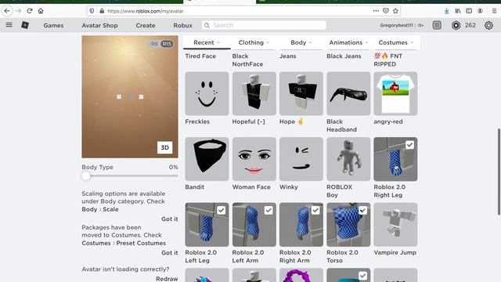Viewport: 501px width, 282px height.
Task: Toggle the 3D avatar view
Action: [164, 147]
